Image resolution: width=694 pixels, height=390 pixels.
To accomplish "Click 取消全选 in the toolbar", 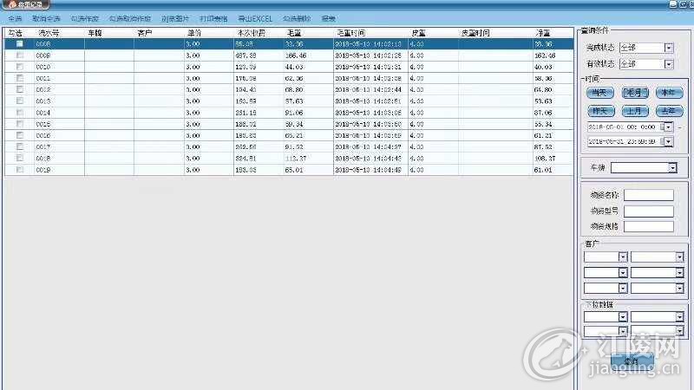I will (46, 18).
